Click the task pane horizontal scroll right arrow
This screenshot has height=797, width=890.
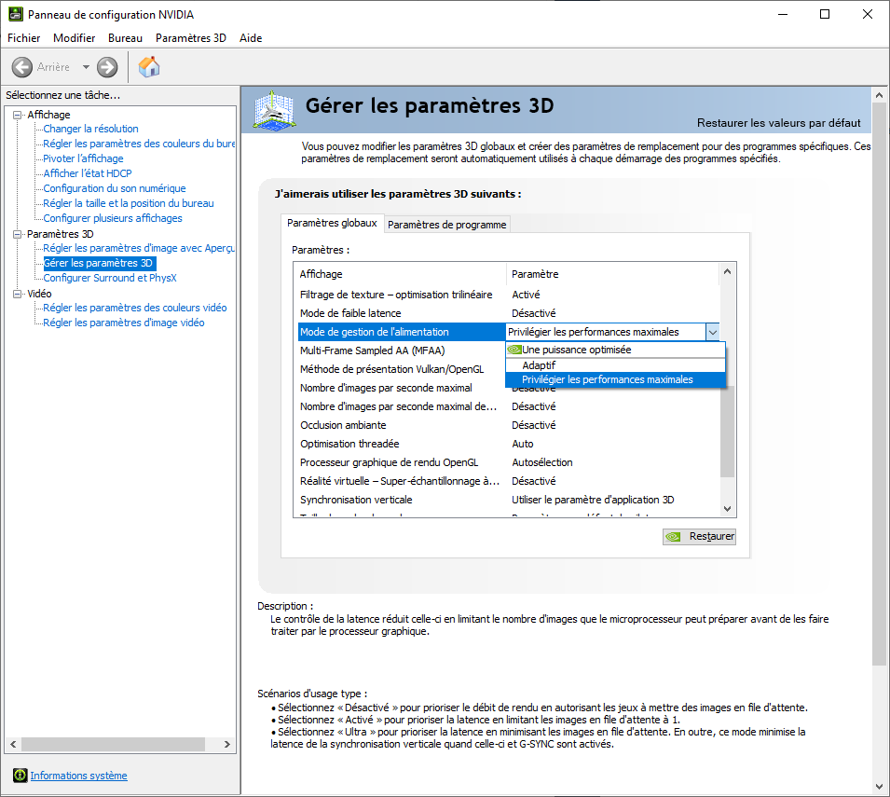tap(227, 744)
